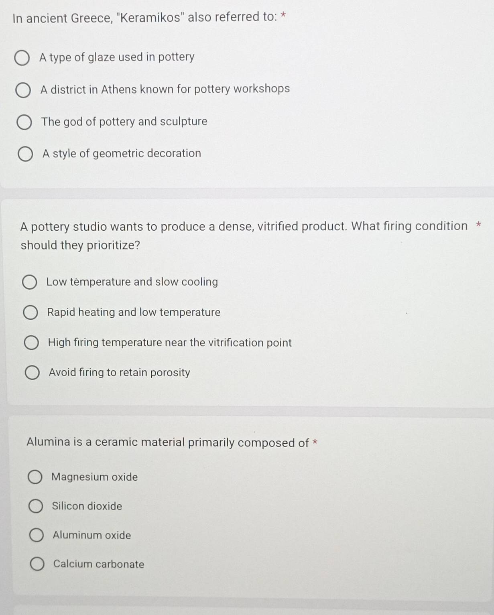
Task: Choose "A district in Athens known for pottery workshops"
Action: click(x=23, y=90)
